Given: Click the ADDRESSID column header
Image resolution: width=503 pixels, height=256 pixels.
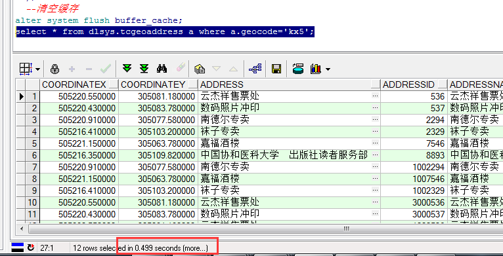Looking at the screenshot, I should coord(414,84).
